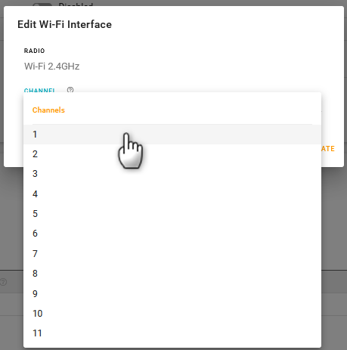Select channel 7 entry
Image resolution: width=347 pixels, height=350 pixels.
172,253
